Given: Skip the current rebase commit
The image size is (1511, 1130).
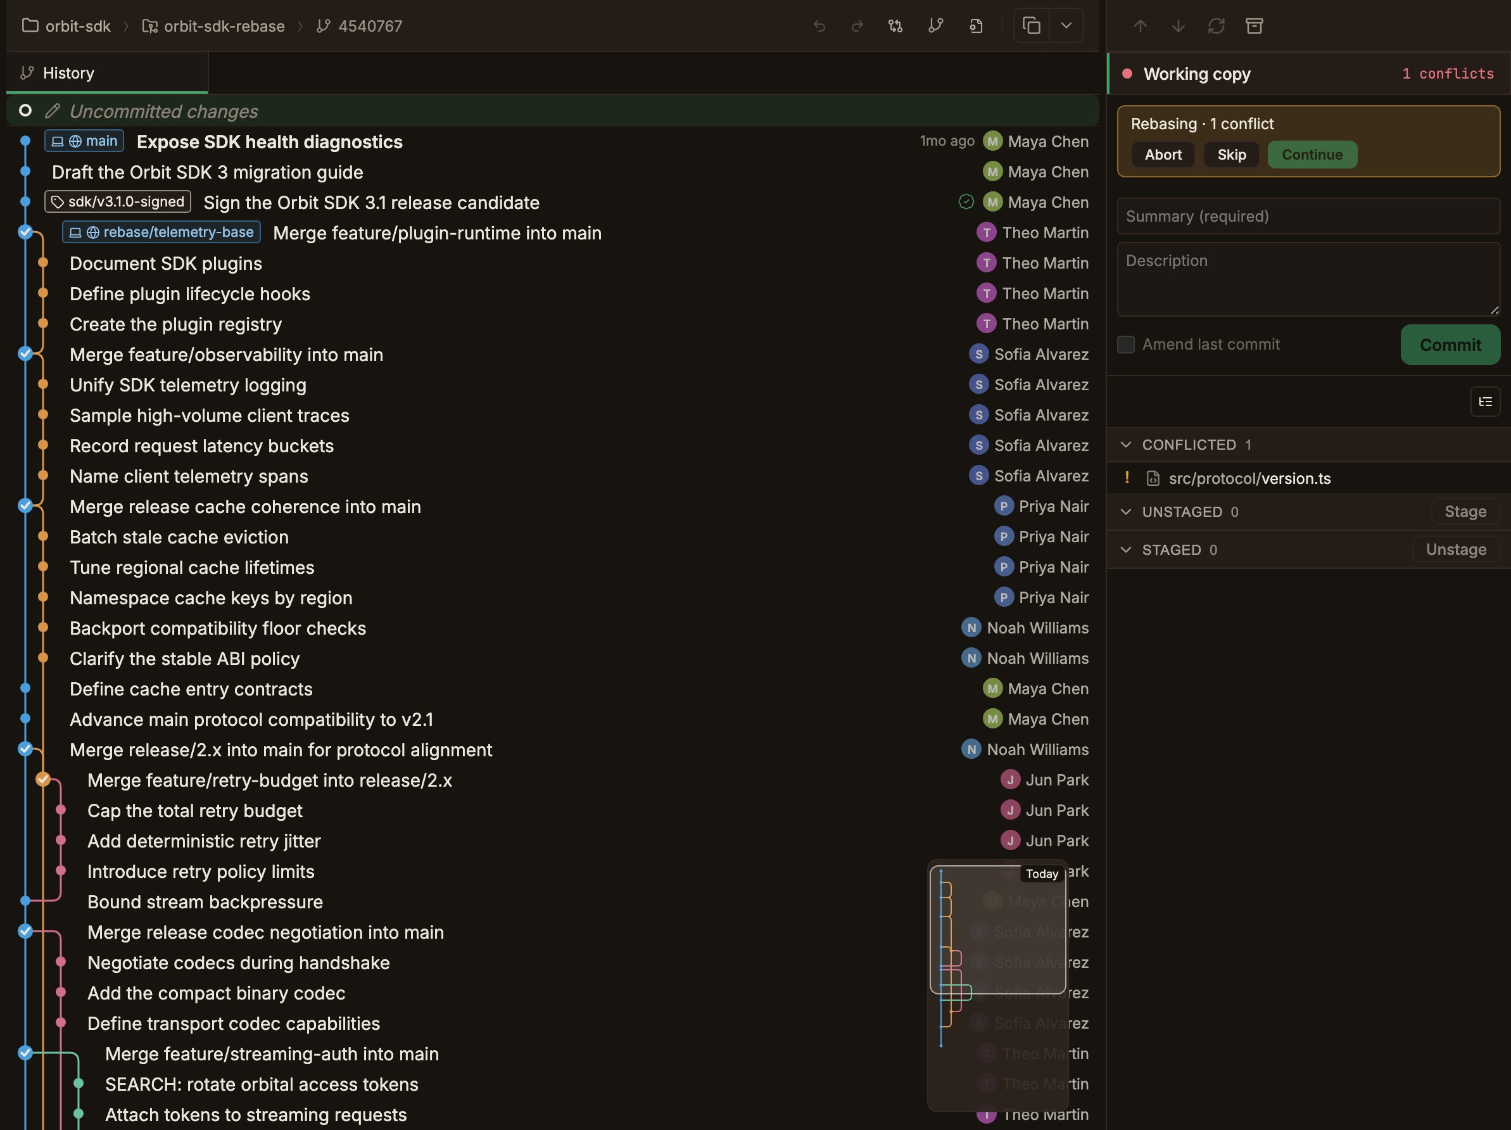Looking at the screenshot, I should point(1232,155).
